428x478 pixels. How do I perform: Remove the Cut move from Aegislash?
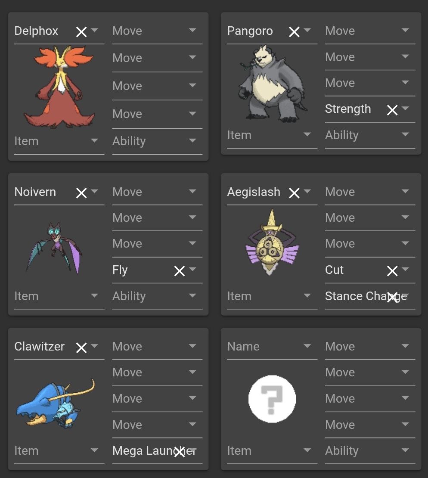click(x=392, y=271)
